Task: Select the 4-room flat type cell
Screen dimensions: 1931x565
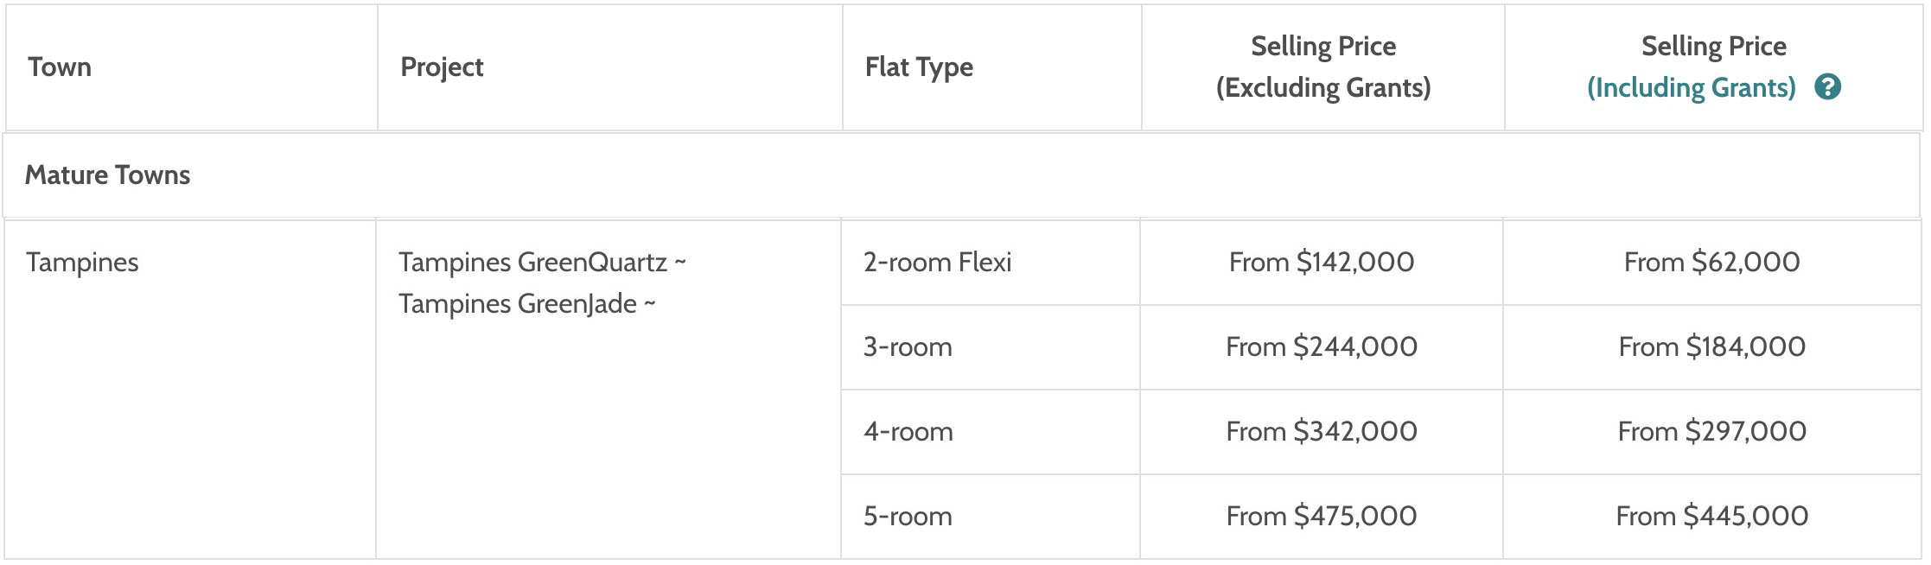Action: [x=991, y=432]
